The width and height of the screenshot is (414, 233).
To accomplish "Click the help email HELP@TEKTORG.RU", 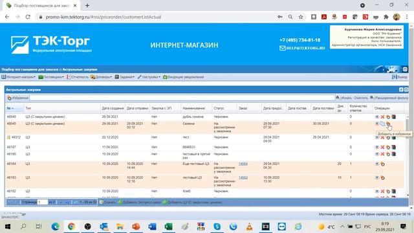I will pos(302,48).
